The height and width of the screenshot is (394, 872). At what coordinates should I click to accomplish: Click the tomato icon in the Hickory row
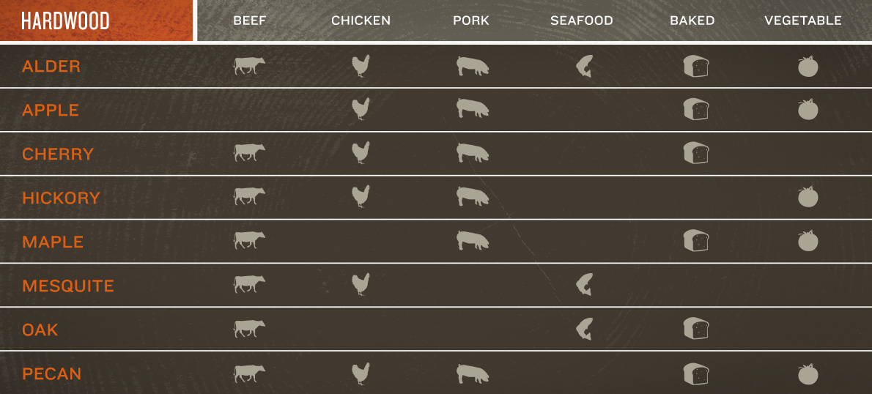click(x=808, y=197)
